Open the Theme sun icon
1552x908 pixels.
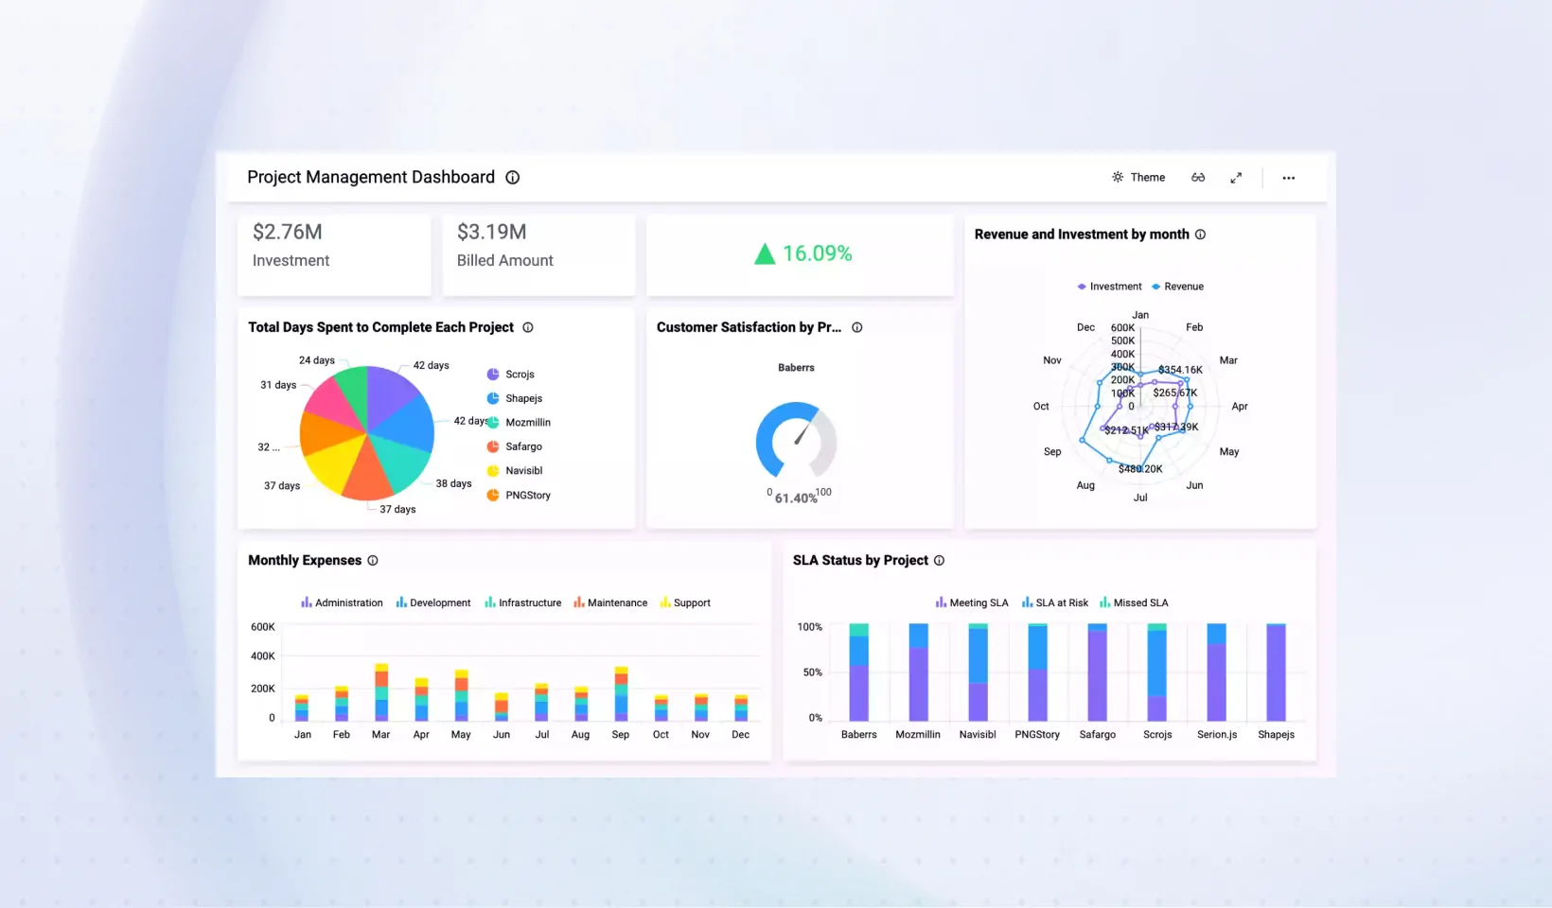1118,178
